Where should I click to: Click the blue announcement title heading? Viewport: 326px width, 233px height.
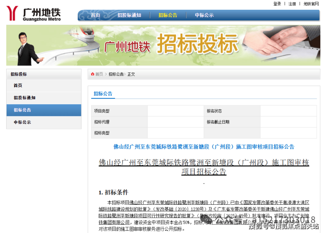pos(204,147)
